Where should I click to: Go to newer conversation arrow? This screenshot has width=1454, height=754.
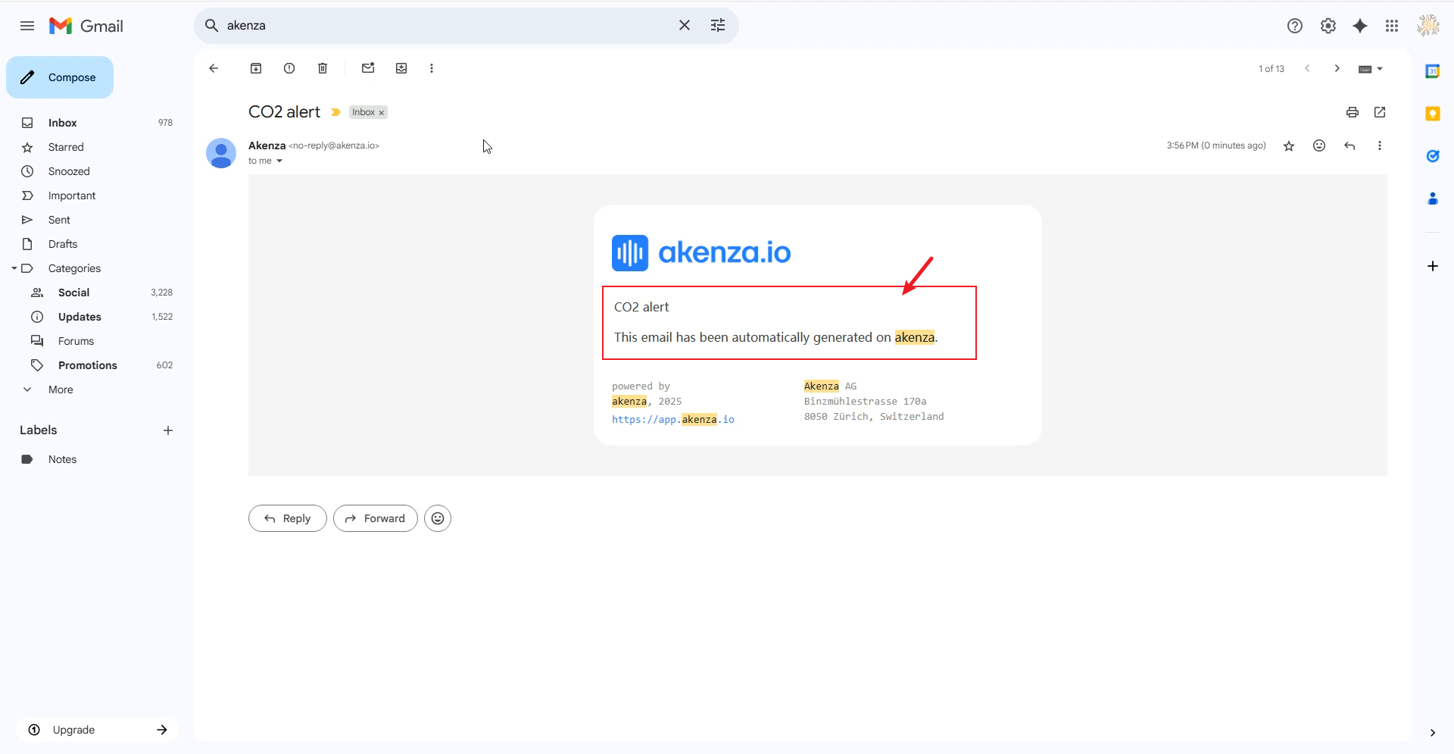point(1307,68)
